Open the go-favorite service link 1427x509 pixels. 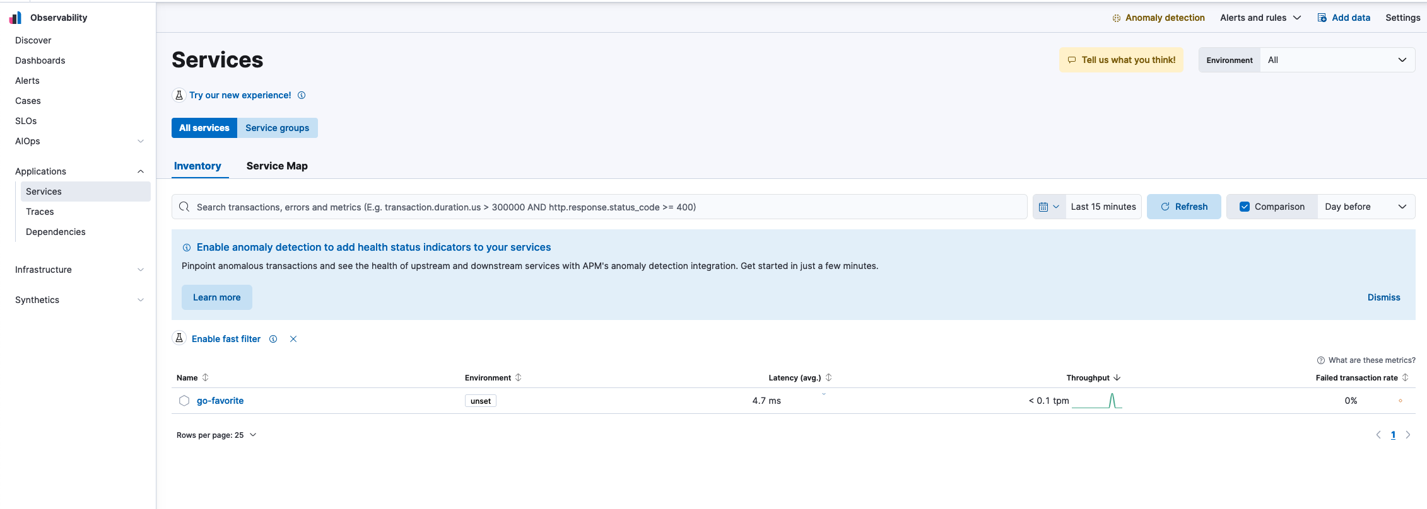click(x=220, y=401)
